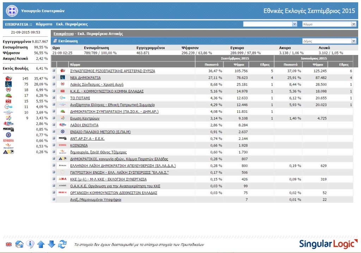Open the Κόμματα menu item
The height and width of the screenshot is (253, 361).
[x=44, y=24]
